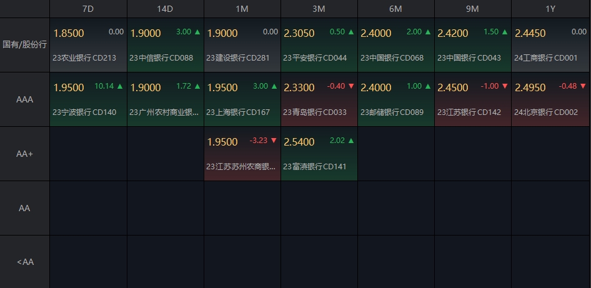Open the 23宁波银行 CD140 quote
Image resolution: width=591 pixels, height=288 pixels.
88,99
